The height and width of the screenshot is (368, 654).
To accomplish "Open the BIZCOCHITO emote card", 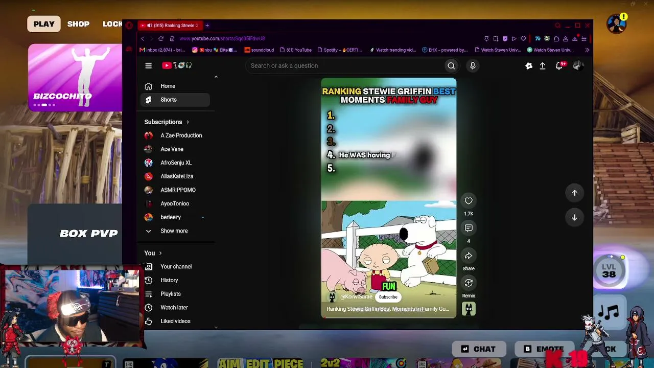I will click(75, 77).
